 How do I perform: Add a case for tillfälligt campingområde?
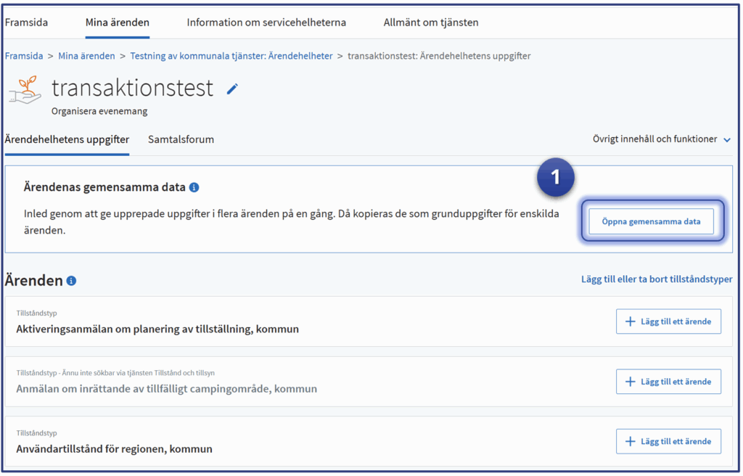(668, 382)
